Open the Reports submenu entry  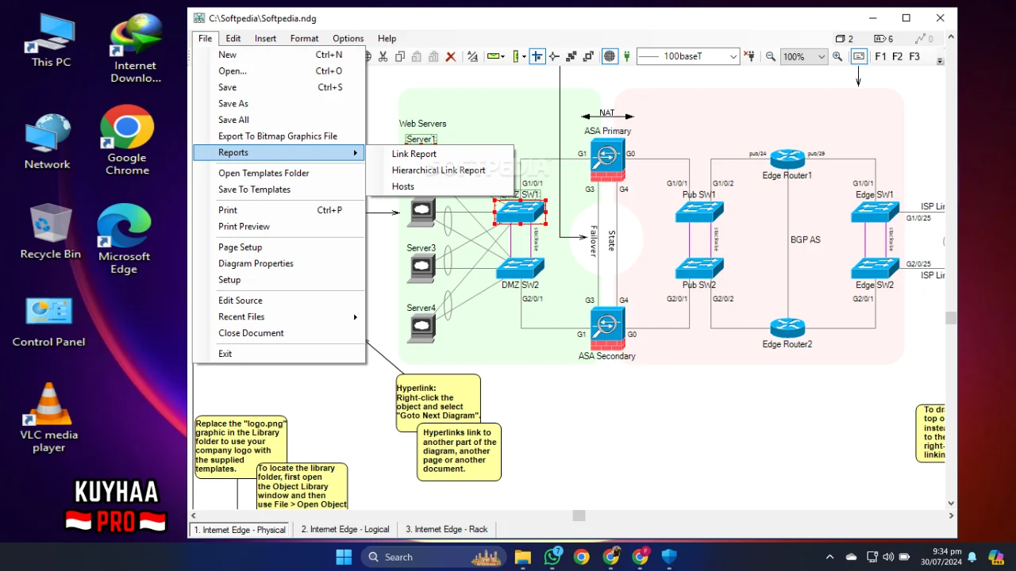(x=279, y=152)
